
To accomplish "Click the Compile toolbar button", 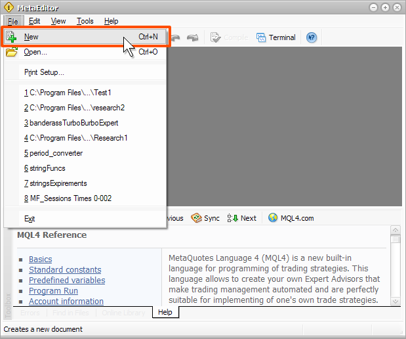I will 229,37.
